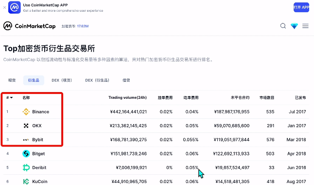314x185 pixels.
Task: Sort by the 挂单费用 column header
Action: point(165,98)
